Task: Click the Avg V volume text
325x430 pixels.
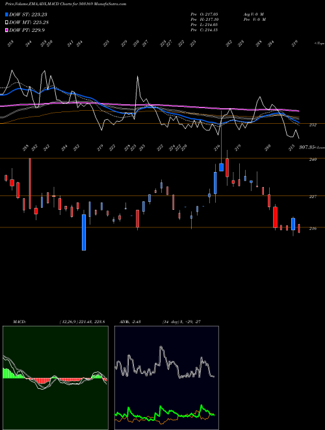Action: click(253, 14)
